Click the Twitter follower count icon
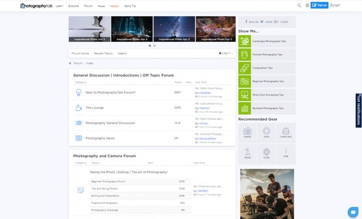 (262, 22)
